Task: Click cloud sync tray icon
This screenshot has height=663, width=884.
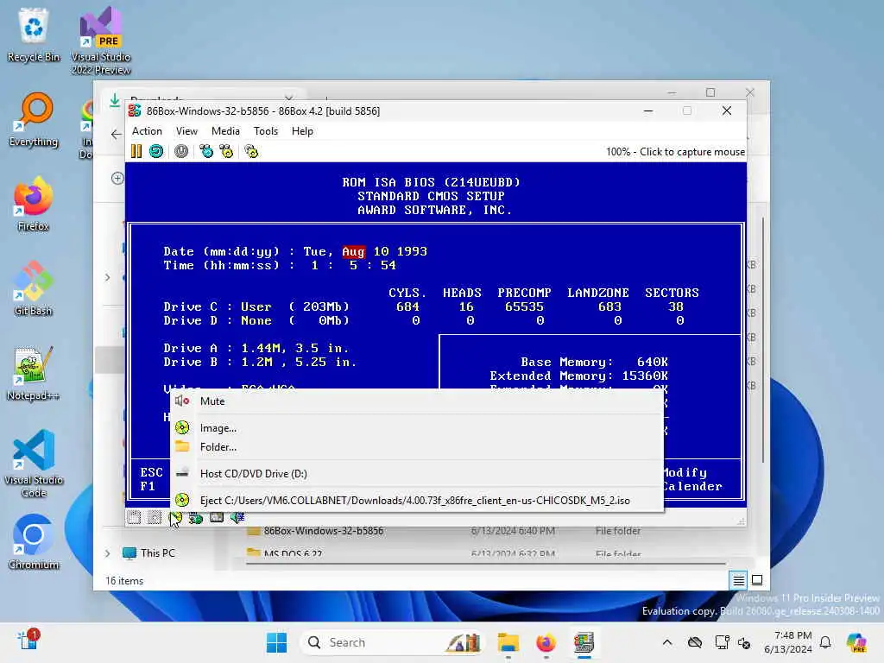Action: point(695,642)
